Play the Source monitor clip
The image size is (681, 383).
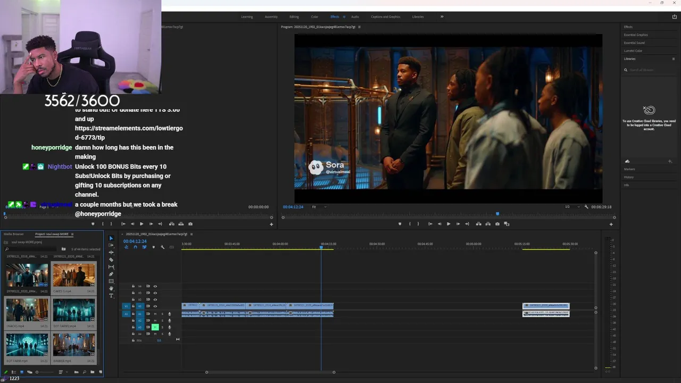point(142,224)
